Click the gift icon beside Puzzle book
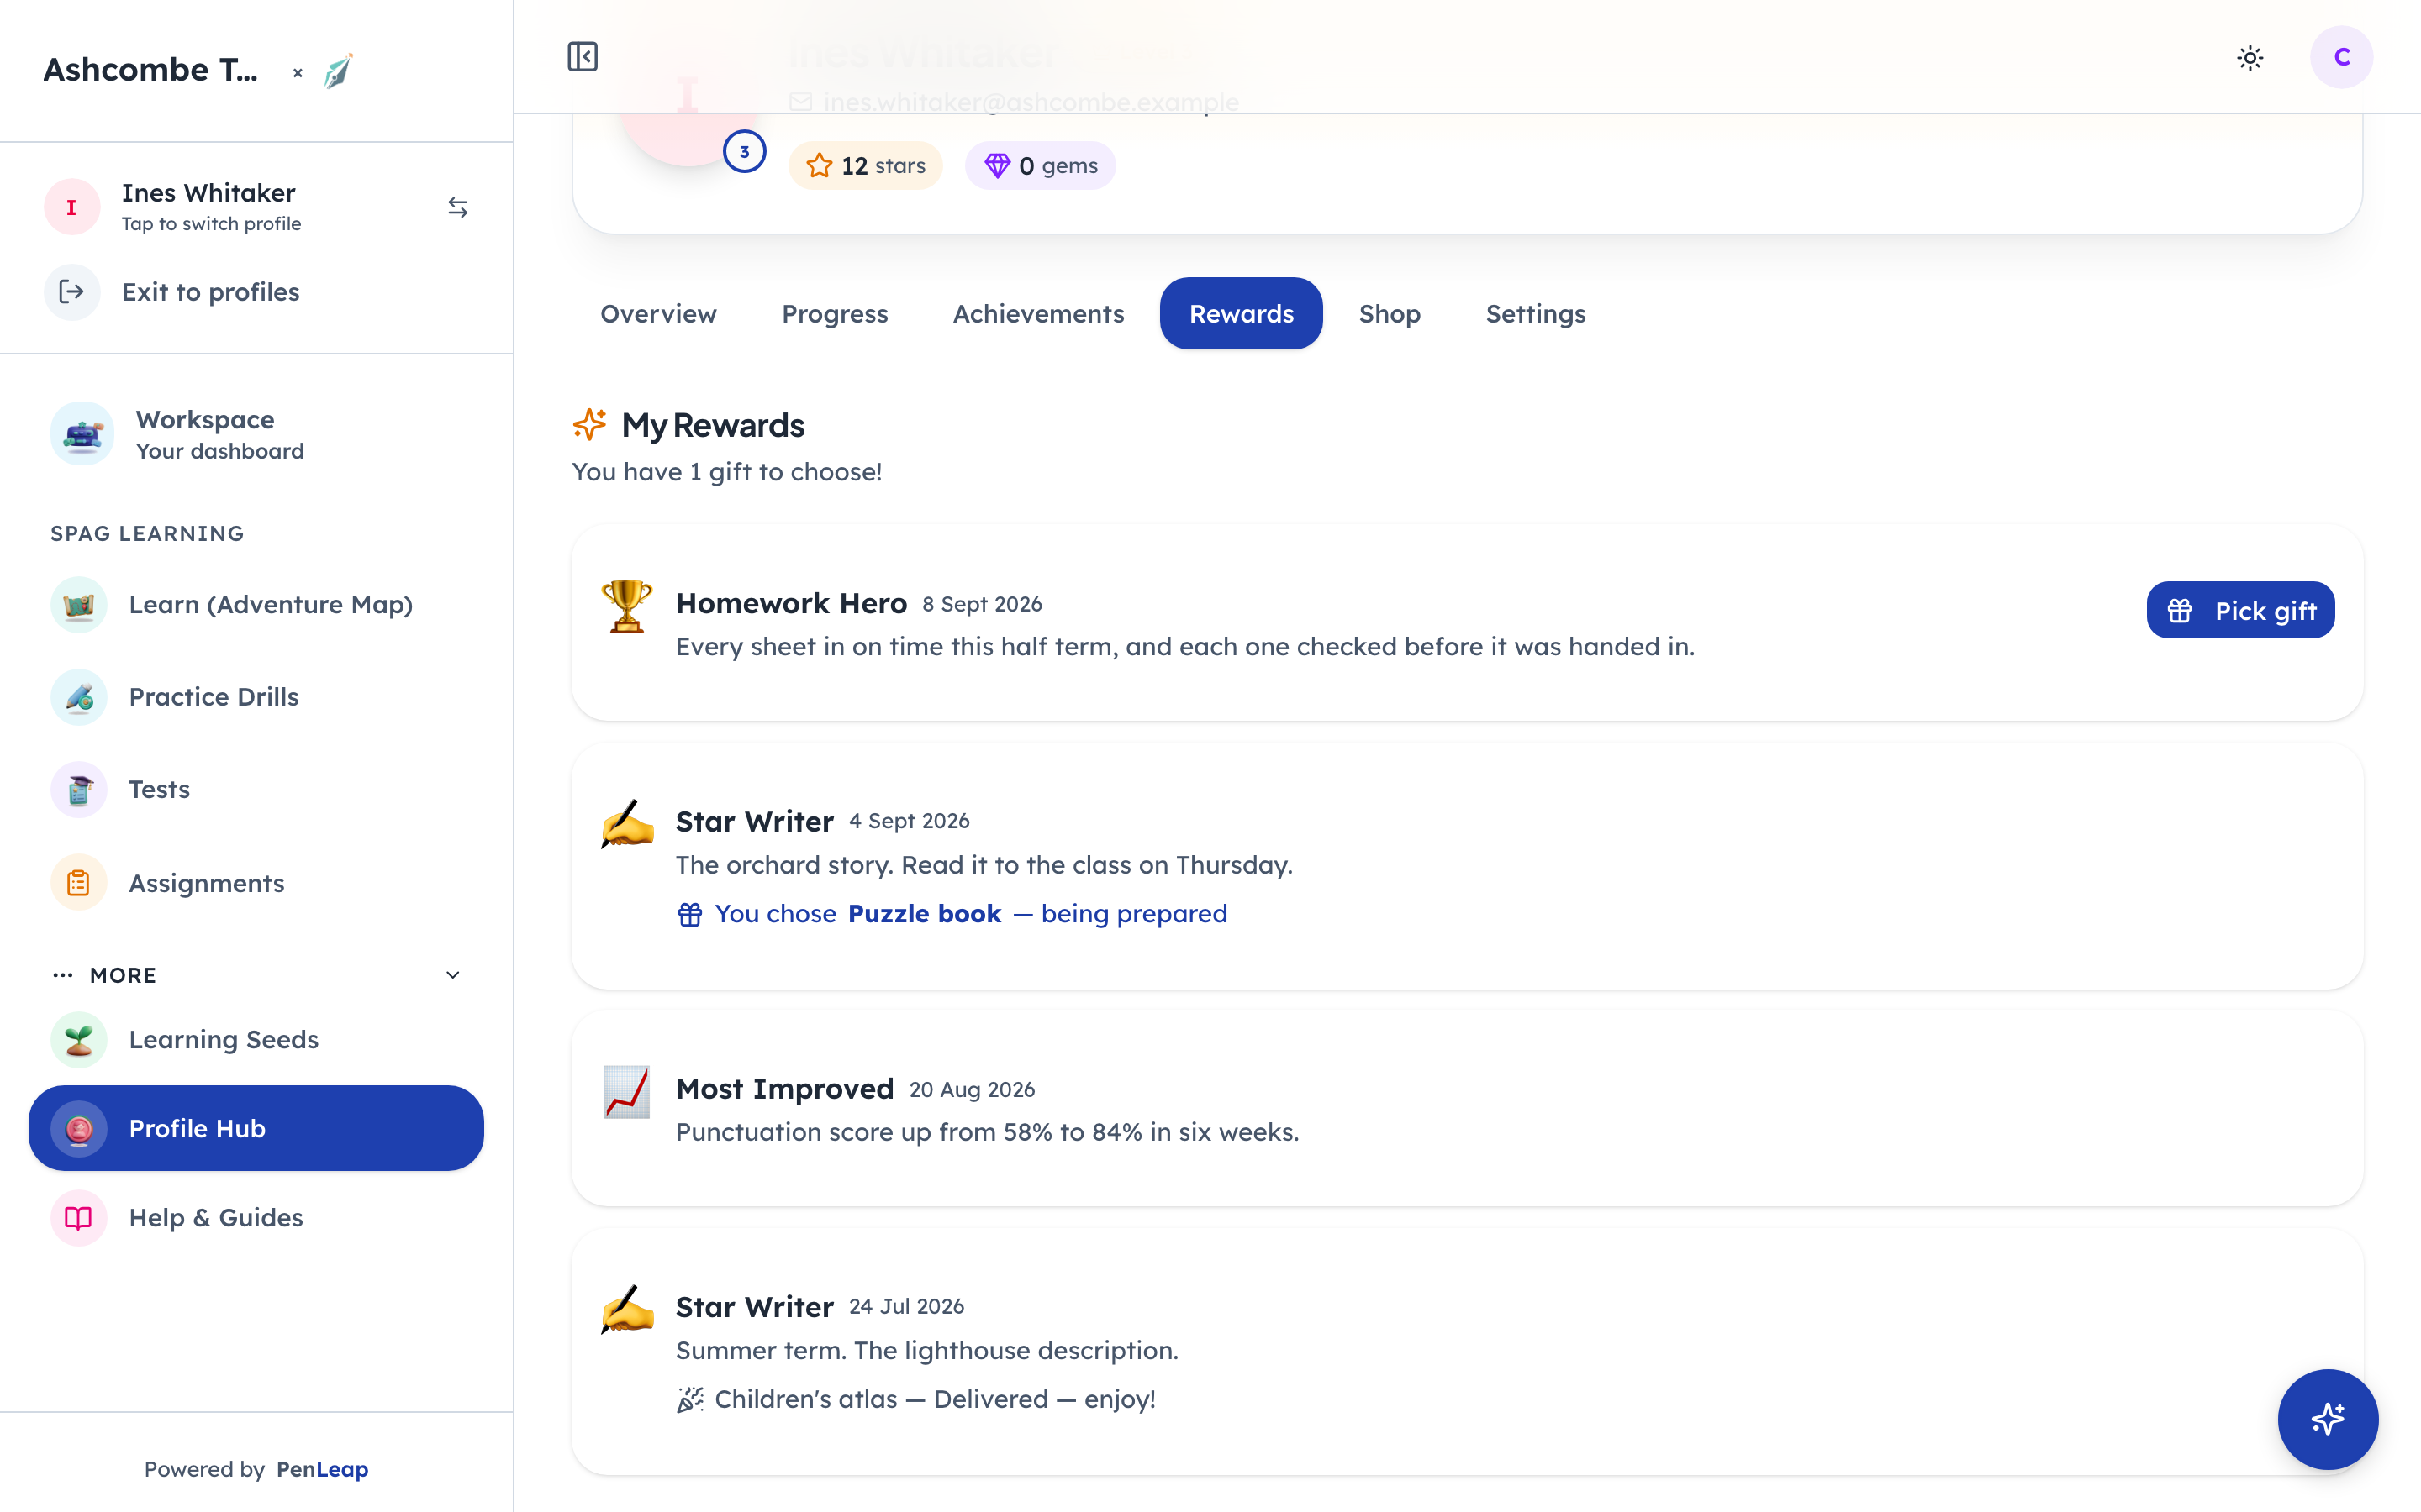2421x1512 pixels. tap(690, 914)
